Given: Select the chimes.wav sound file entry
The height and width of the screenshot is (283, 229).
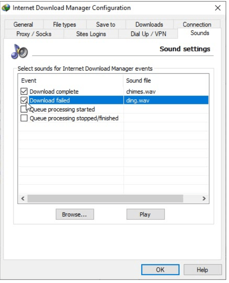Looking at the screenshot, I should pyautogui.click(x=141, y=91).
